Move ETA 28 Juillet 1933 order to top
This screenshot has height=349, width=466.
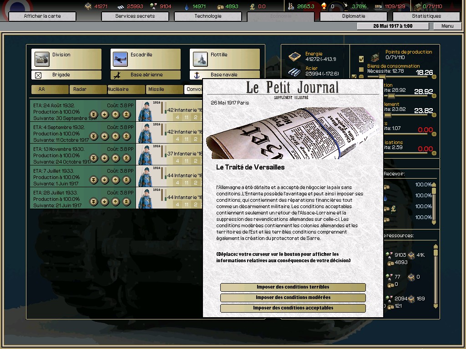127,201
